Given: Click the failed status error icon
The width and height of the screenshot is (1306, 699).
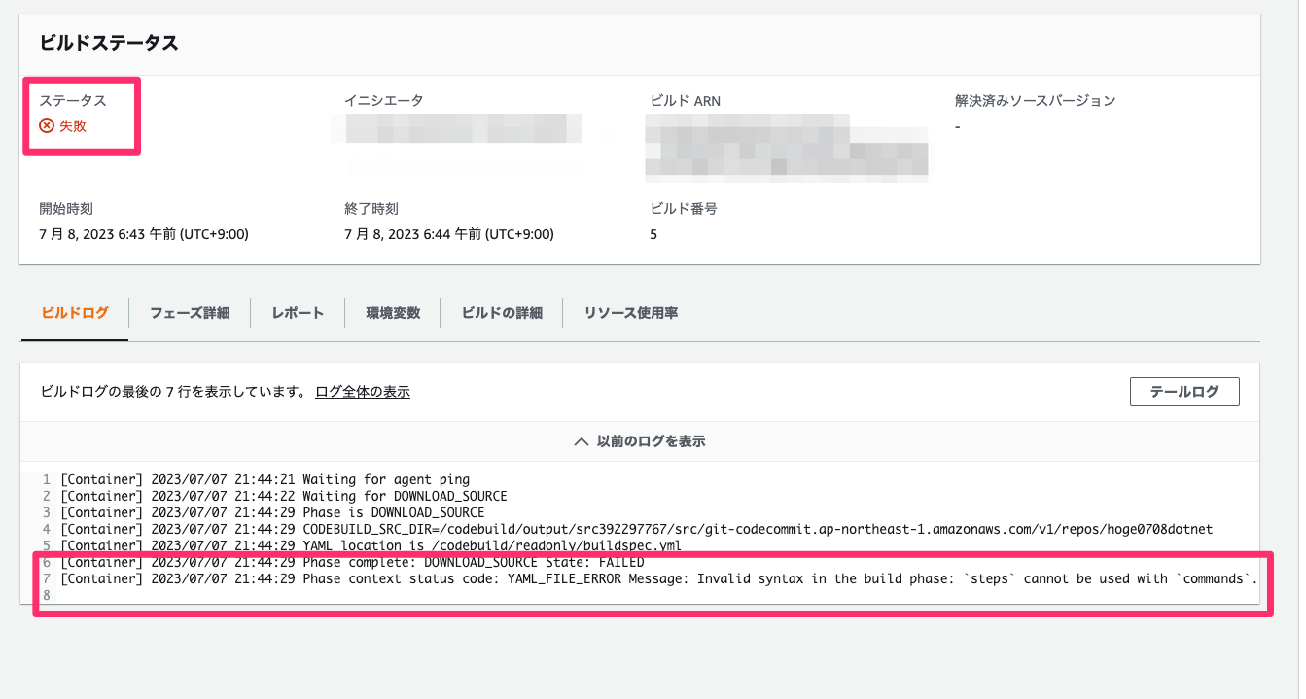Looking at the screenshot, I should tap(47, 125).
